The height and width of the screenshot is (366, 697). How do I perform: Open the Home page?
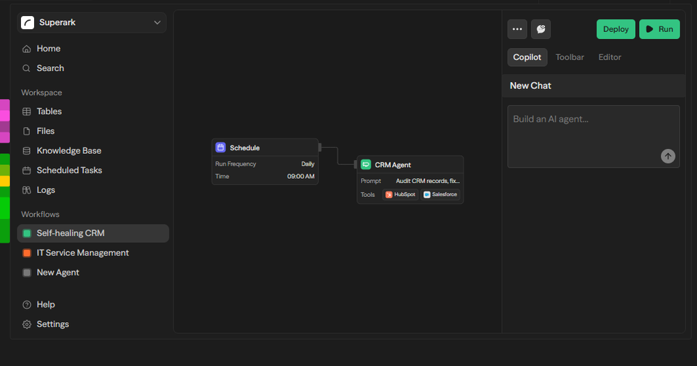49,49
